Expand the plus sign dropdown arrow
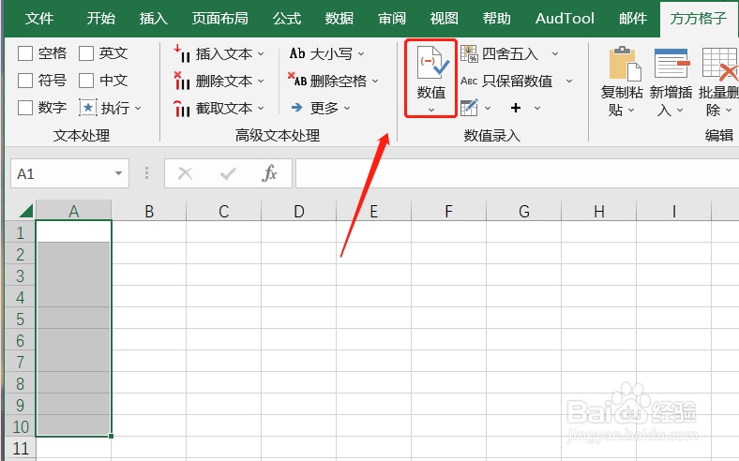The image size is (739, 461). click(x=537, y=109)
